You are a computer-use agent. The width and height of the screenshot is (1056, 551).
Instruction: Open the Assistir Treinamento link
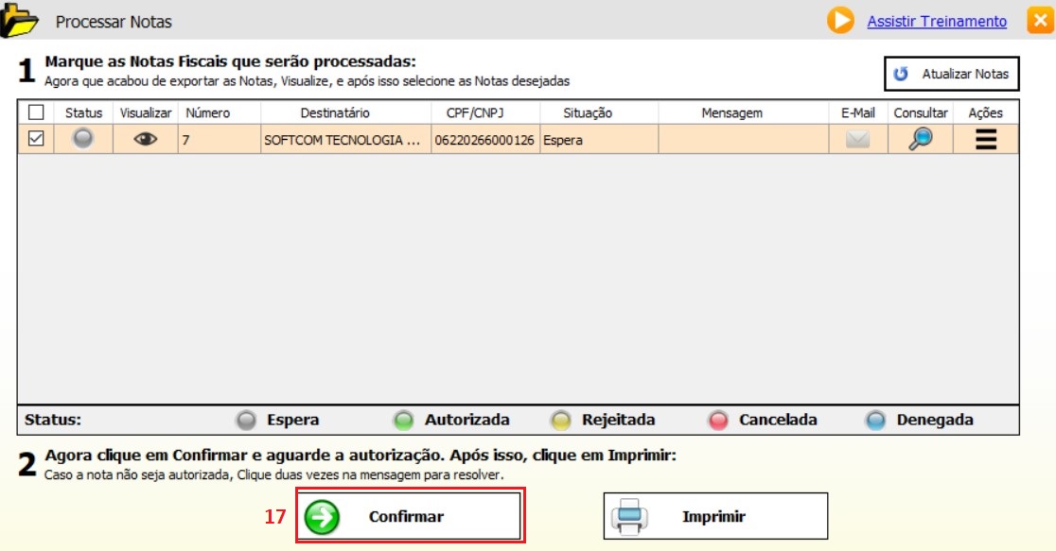pos(937,21)
